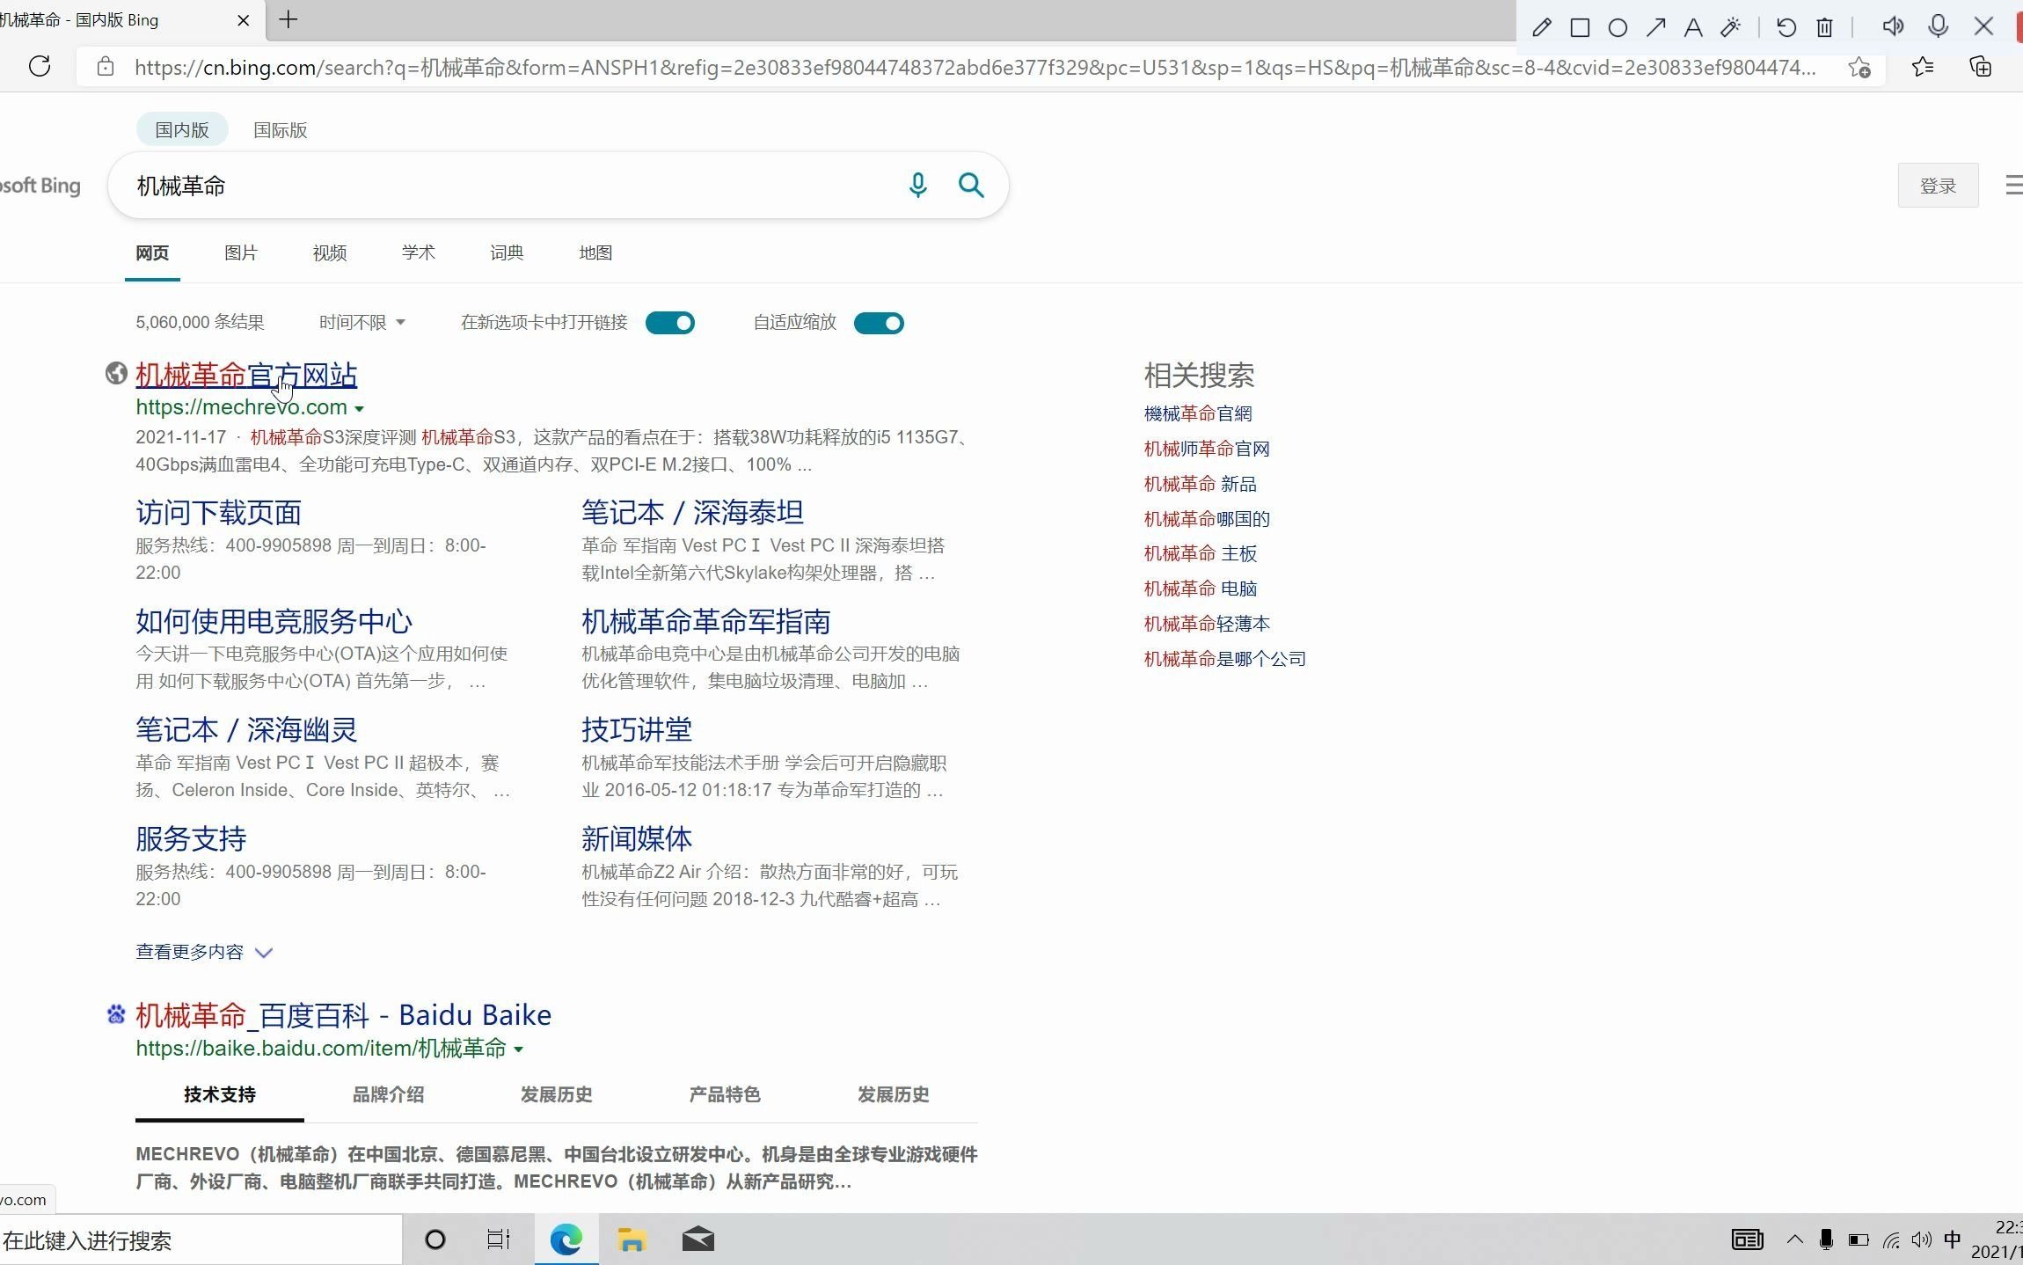
Task: Click Windows taskbar search box
Action: (x=201, y=1240)
